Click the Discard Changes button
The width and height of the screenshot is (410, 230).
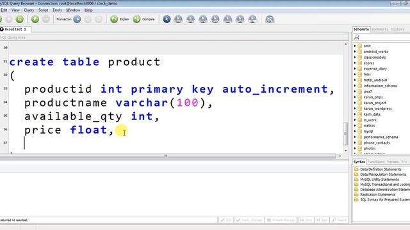click(281, 220)
